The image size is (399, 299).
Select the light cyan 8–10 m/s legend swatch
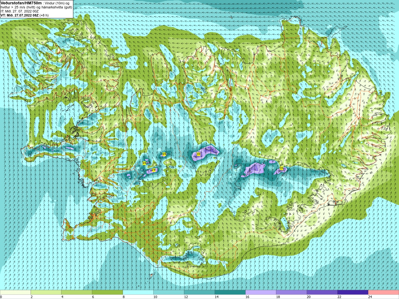coord(138,292)
